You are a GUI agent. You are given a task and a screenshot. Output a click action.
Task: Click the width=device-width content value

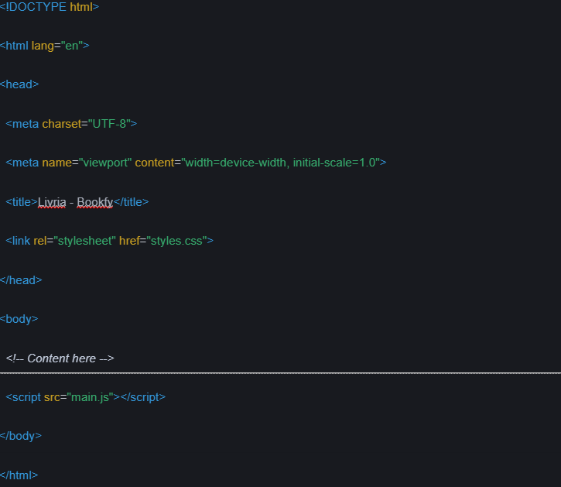[x=280, y=163]
